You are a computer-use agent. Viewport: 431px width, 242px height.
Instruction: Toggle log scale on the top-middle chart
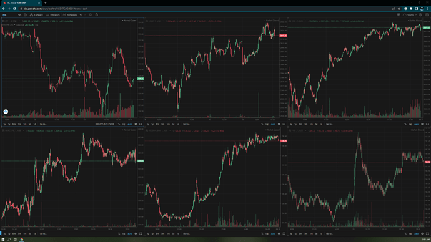[x=267, y=124]
